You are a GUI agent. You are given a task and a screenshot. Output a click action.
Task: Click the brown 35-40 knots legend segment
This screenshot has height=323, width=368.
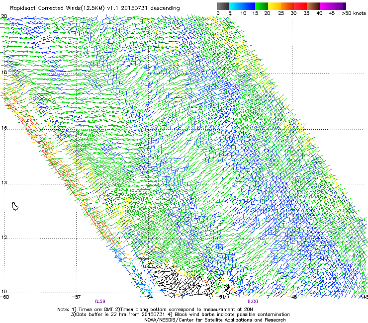(x=313, y=6)
